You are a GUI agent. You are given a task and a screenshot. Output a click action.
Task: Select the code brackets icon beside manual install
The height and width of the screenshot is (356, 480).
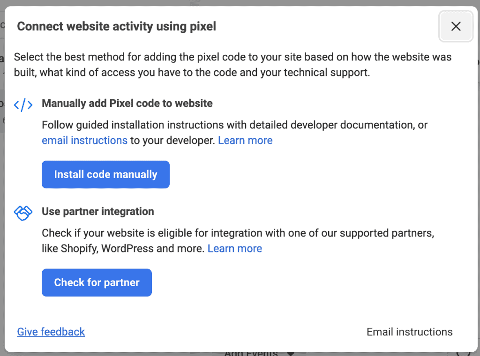coord(23,104)
